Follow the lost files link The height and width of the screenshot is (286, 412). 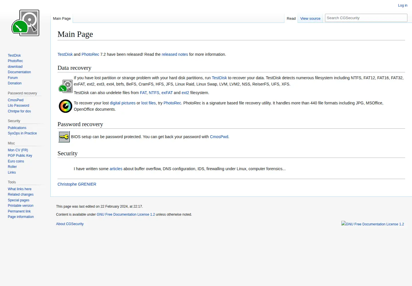coord(148,103)
